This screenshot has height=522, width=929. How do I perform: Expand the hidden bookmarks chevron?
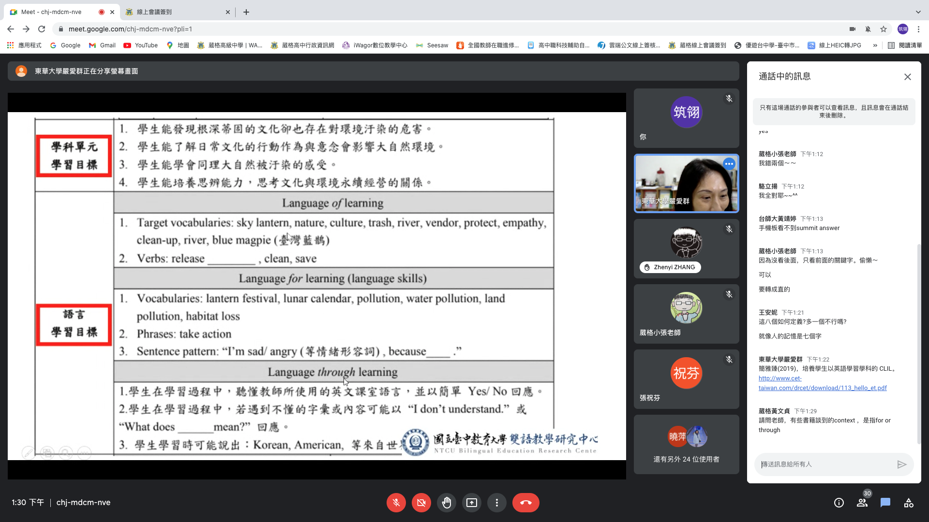click(875, 45)
